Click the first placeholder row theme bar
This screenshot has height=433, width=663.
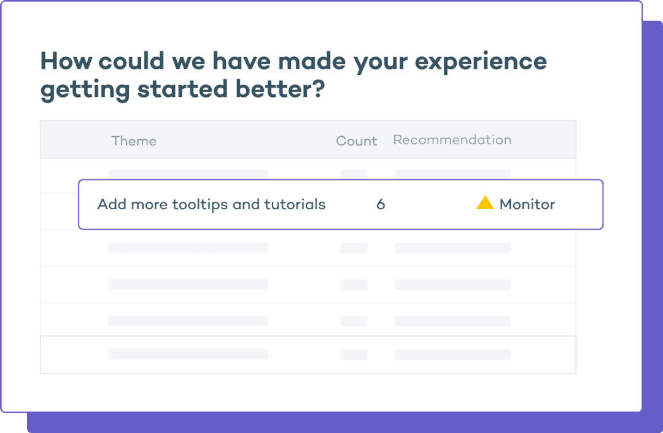(188, 174)
